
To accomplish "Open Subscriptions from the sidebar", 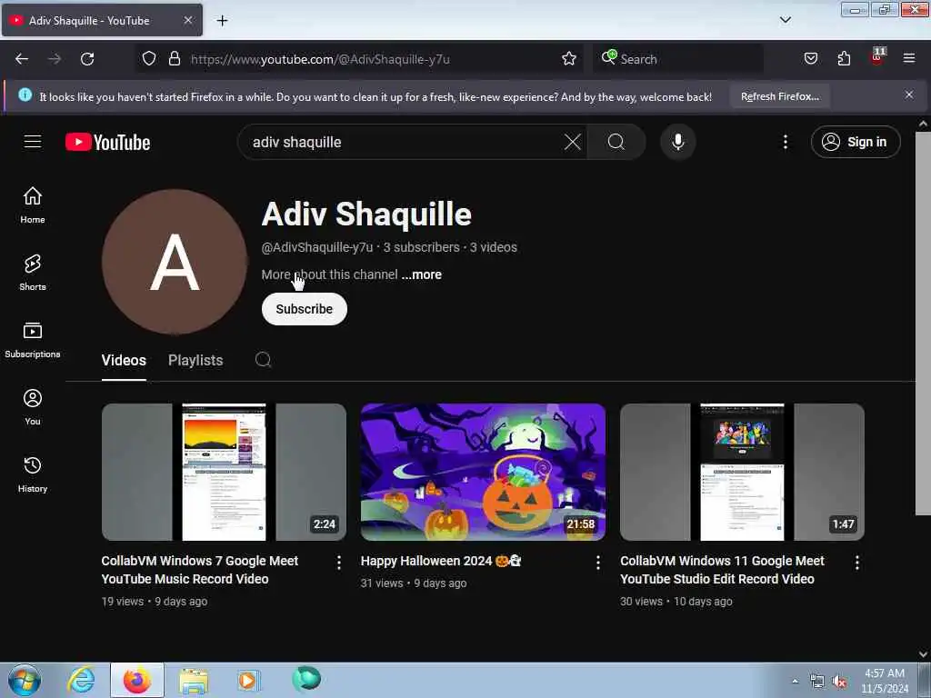I will pos(33,340).
